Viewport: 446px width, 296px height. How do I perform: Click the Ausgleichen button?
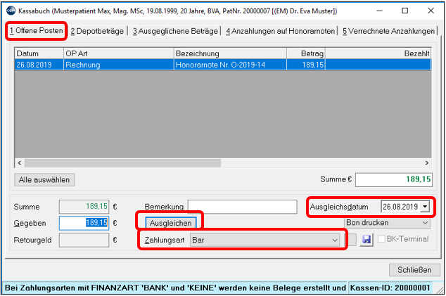pyautogui.click(x=171, y=223)
